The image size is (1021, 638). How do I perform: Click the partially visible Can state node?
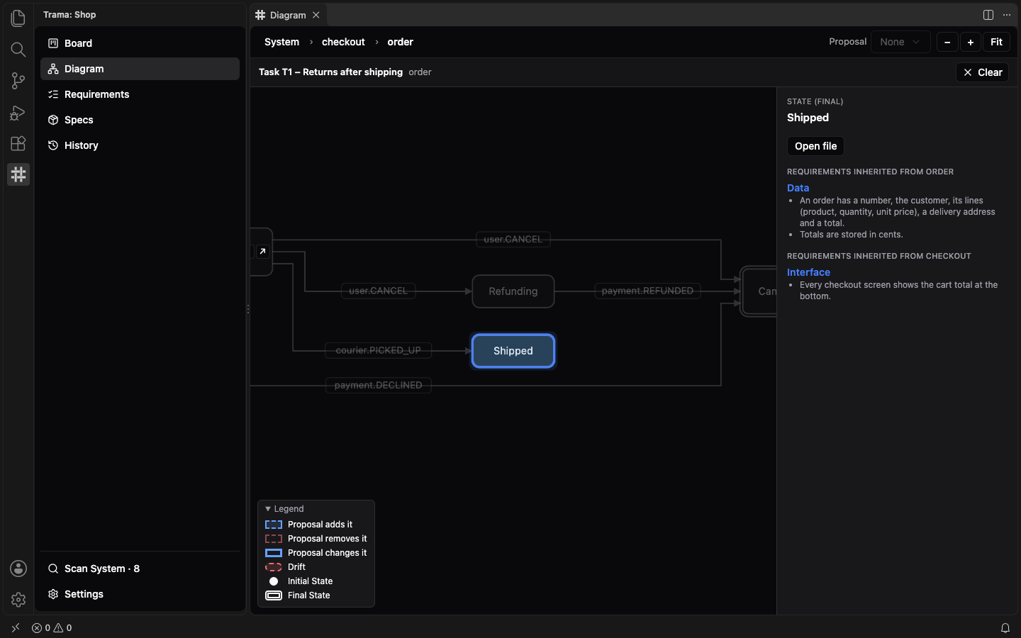[759, 291]
